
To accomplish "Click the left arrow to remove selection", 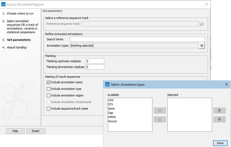I will click(160, 120).
